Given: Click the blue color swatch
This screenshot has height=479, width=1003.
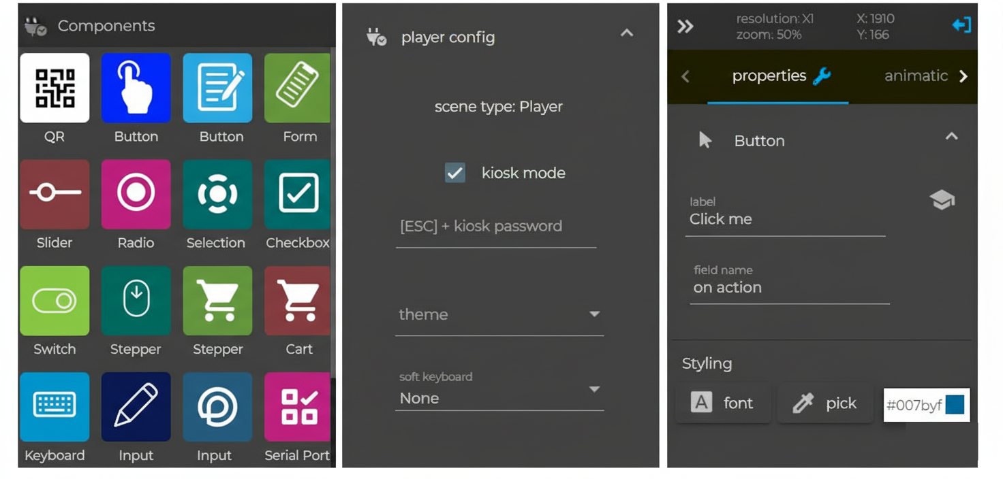Looking at the screenshot, I should [955, 405].
